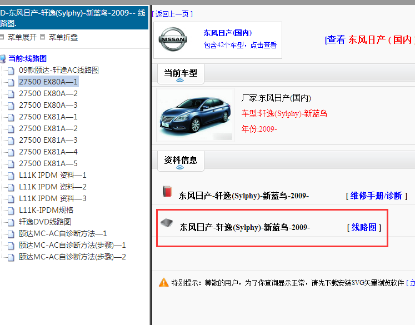Click the 东风日产-轩逸(Sylphy)-新蓝鸟-2009- title in wiring diagram row

[x=245, y=227]
